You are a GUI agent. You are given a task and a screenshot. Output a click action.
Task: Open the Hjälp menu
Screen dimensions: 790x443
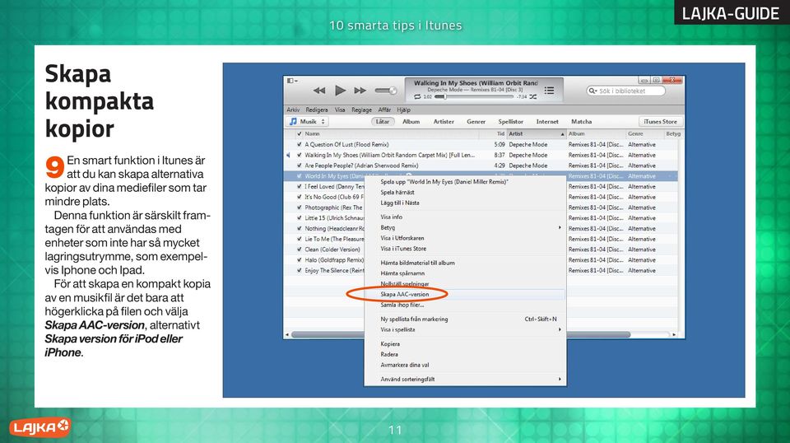403,110
